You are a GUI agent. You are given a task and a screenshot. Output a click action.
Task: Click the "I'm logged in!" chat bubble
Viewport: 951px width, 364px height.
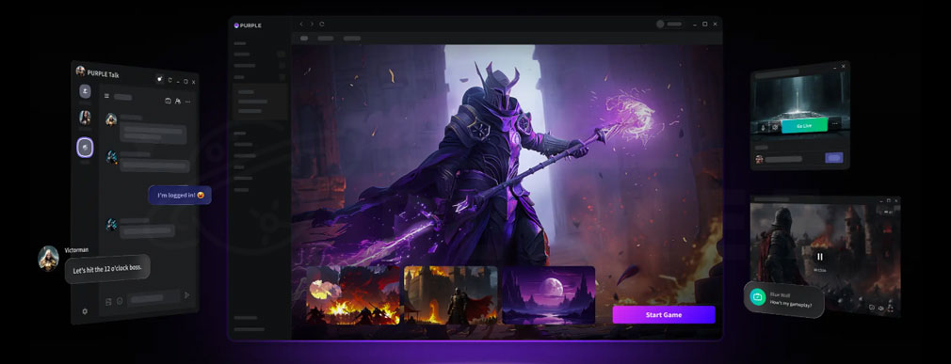(x=180, y=195)
